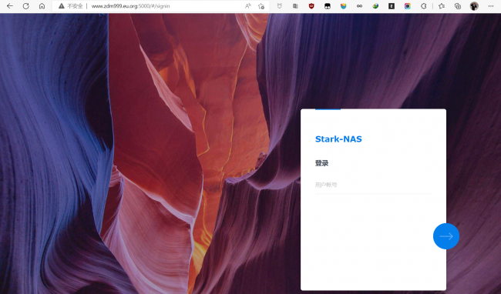Image resolution: width=501 pixels, height=294 pixels.
Task: Open the user profile avatar
Action: coord(474,6)
